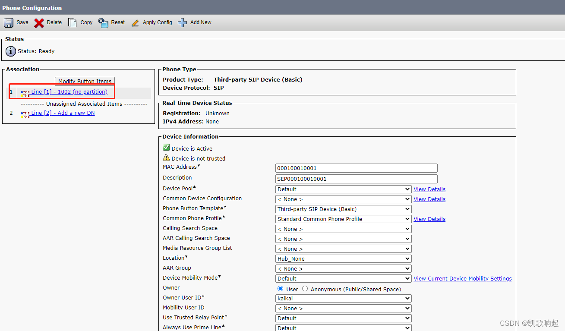
Task: Uncheck the Device is Active checkbox
Action: [x=166, y=147]
